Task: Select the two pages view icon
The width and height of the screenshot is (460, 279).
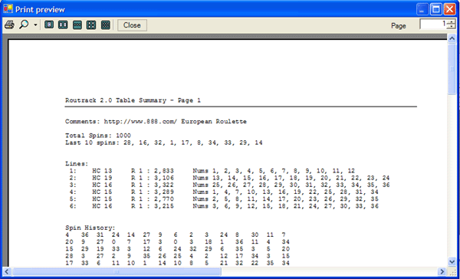Action: 63,25
